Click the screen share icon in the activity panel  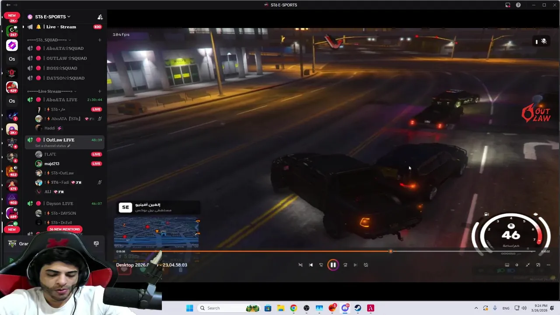click(96, 244)
